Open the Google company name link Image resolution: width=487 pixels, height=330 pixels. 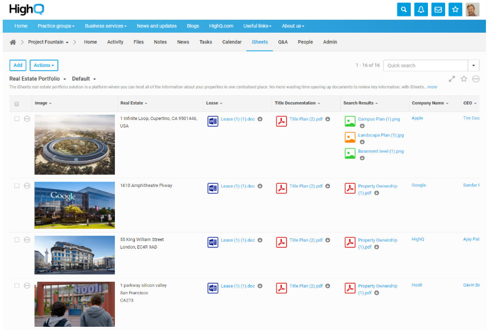point(419,185)
